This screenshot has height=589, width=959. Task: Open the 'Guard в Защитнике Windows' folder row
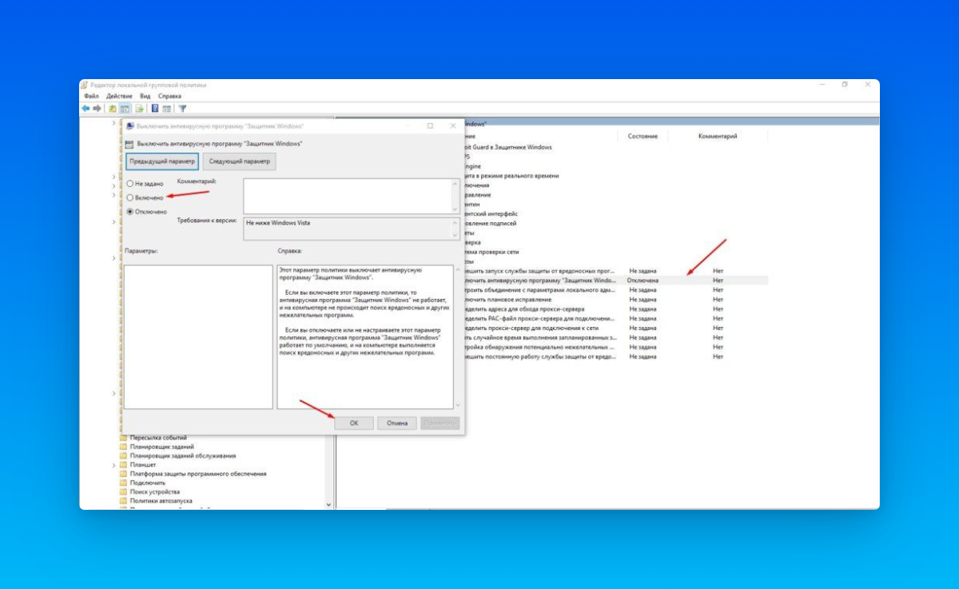pos(508,147)
